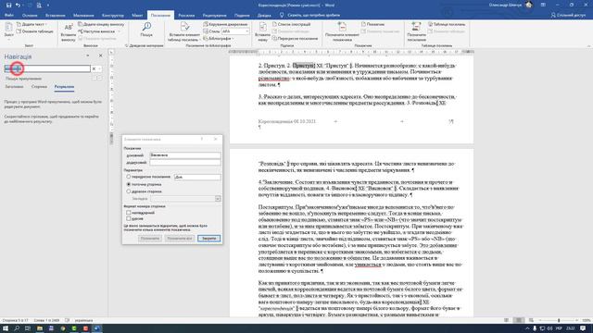Click the dialog help question mark
The height and width of the screenshot is (333, 593).
[x=202, y=139]
